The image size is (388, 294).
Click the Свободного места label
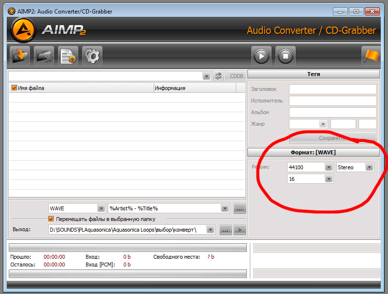[177, 257]
